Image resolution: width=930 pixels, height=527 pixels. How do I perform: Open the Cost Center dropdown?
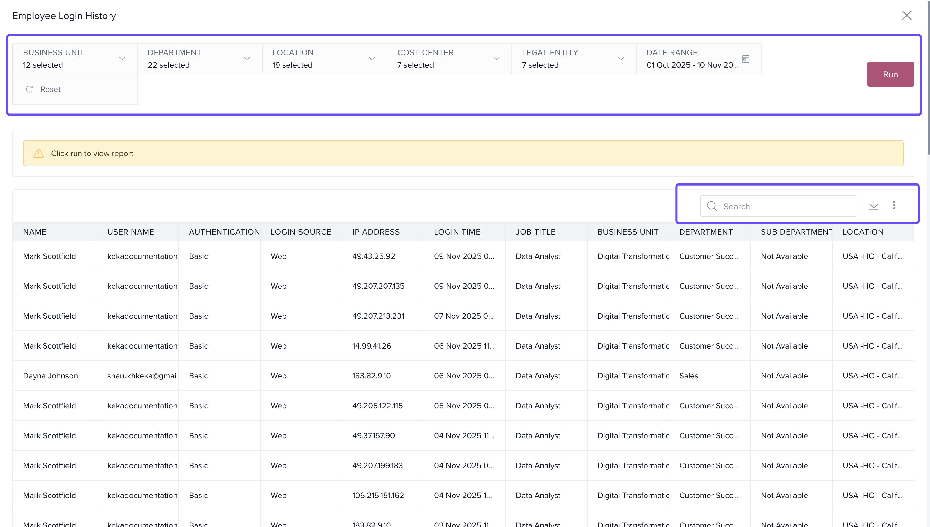click(496, 59)
